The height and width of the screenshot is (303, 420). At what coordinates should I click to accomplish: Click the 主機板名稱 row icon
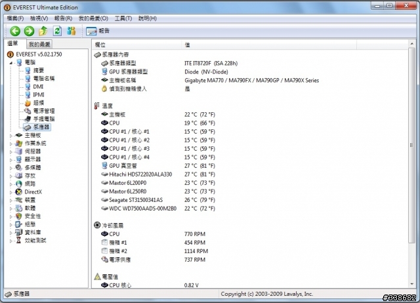pos(104,80)
